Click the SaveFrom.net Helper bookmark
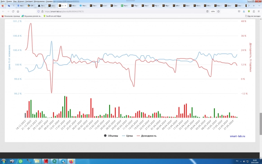Viewport: 262px width, 164px height. coord(52,16)
